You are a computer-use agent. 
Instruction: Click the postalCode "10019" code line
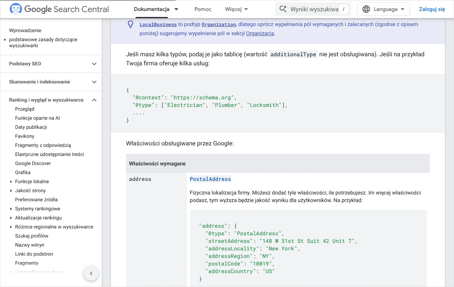coord(240,264)
